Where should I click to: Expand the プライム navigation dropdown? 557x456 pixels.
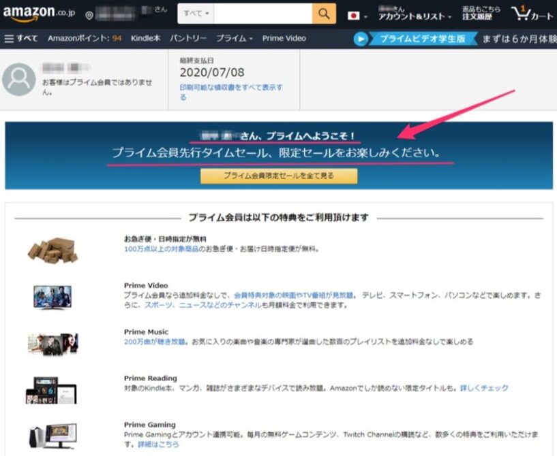[x=235, y=38]
